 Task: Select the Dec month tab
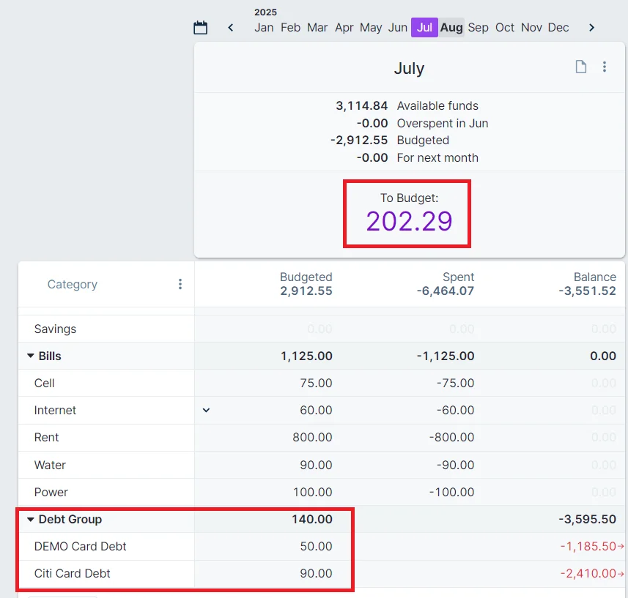click(558, 28)
